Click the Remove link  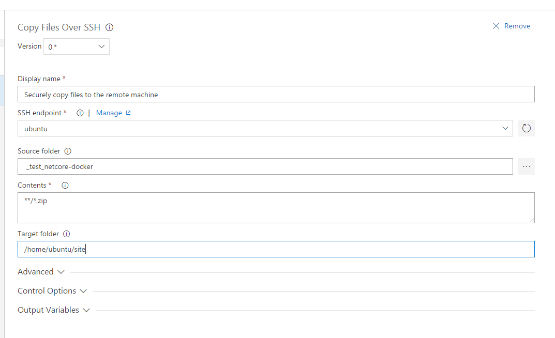pyautogui.click(x=517, y=26)
